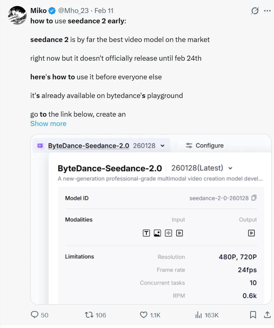Viewport: 274px width, 328px height.
Task: Bookmark this post
Action: click(253, 315)
